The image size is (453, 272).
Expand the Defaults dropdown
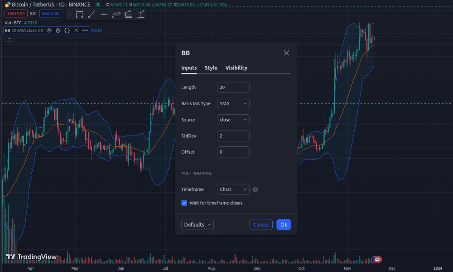click(x=198, y=224)
